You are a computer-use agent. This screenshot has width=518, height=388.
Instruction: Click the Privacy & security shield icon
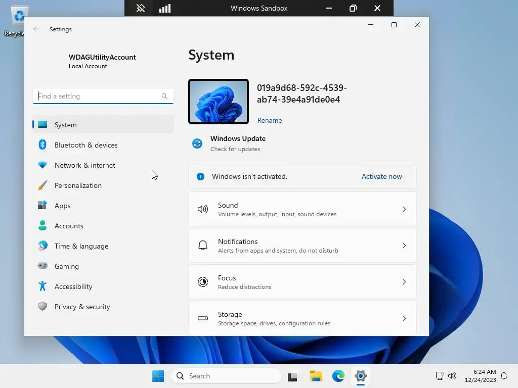(42, 306)
